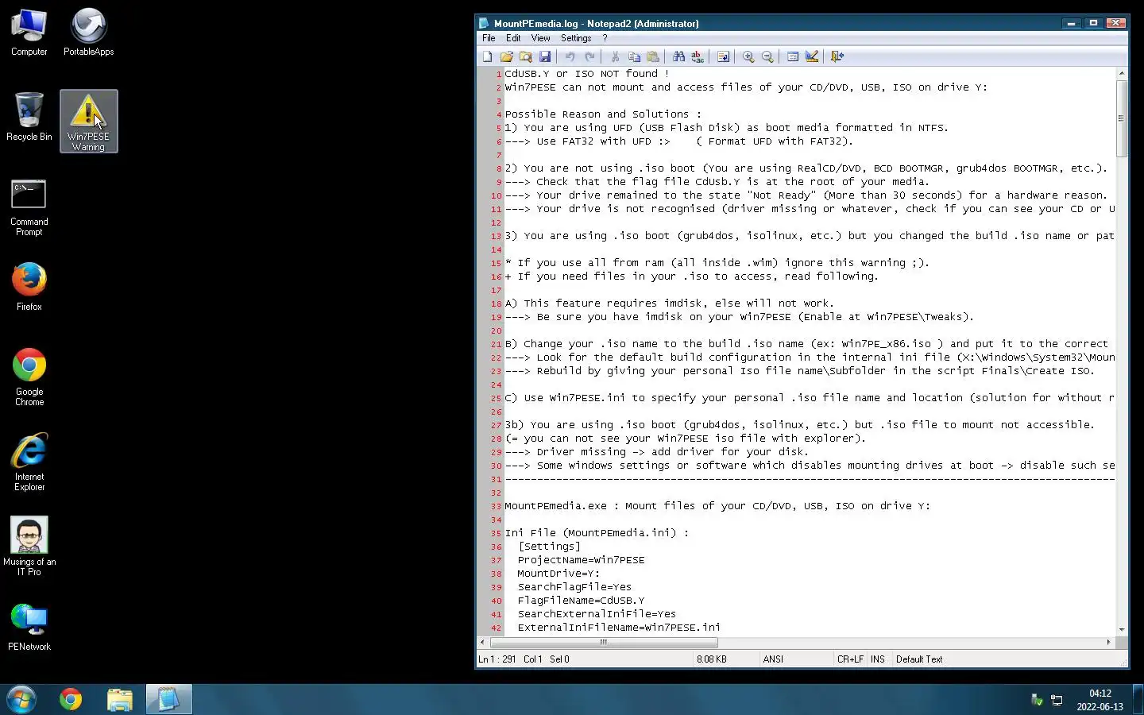Click the "[Settings]" line in the editor

(x=549, y=547)
